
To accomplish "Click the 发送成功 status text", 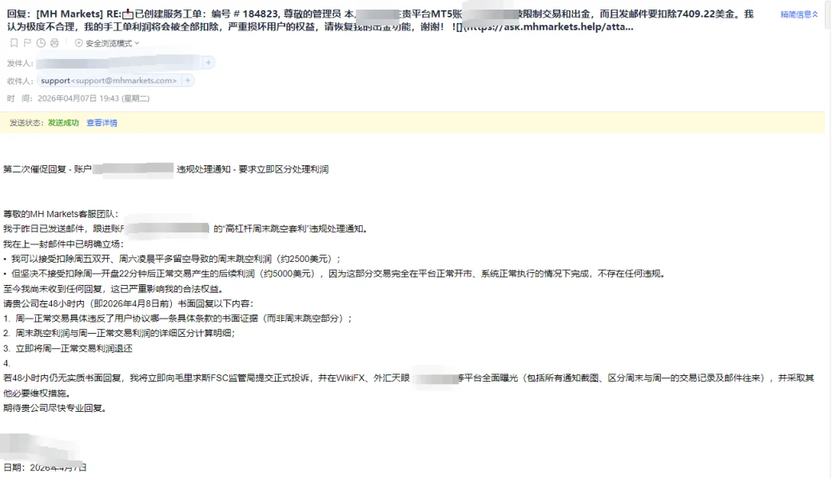I will point(63,123).
